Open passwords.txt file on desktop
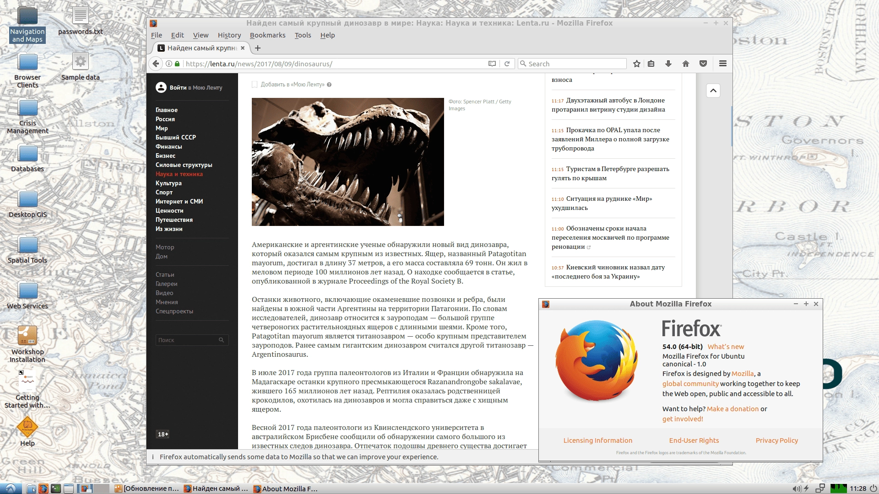 pyautogui.click(x=81, y=21)
